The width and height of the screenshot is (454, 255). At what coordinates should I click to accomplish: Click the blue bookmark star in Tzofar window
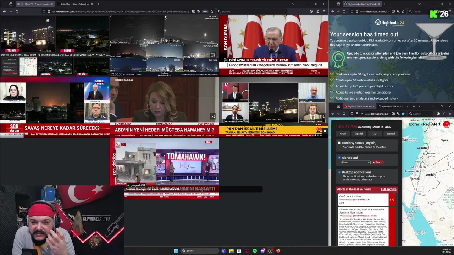pos(403,114)
